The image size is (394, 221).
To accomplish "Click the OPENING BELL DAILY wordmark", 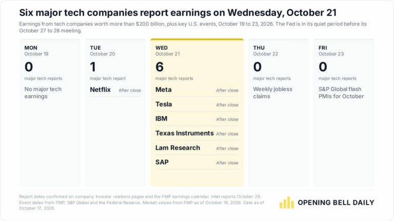I will pos(336,203).
